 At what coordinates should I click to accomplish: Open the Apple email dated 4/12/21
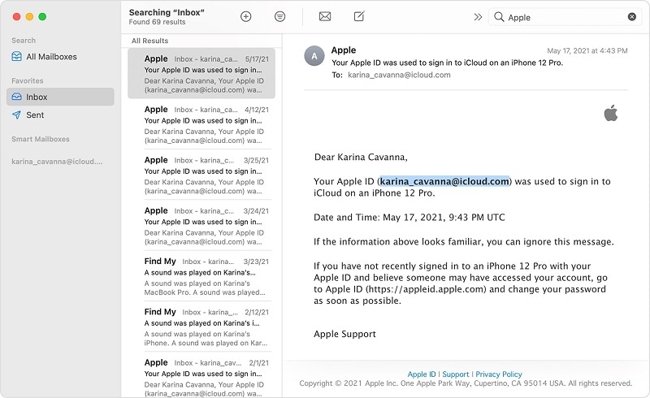(201, 124)
